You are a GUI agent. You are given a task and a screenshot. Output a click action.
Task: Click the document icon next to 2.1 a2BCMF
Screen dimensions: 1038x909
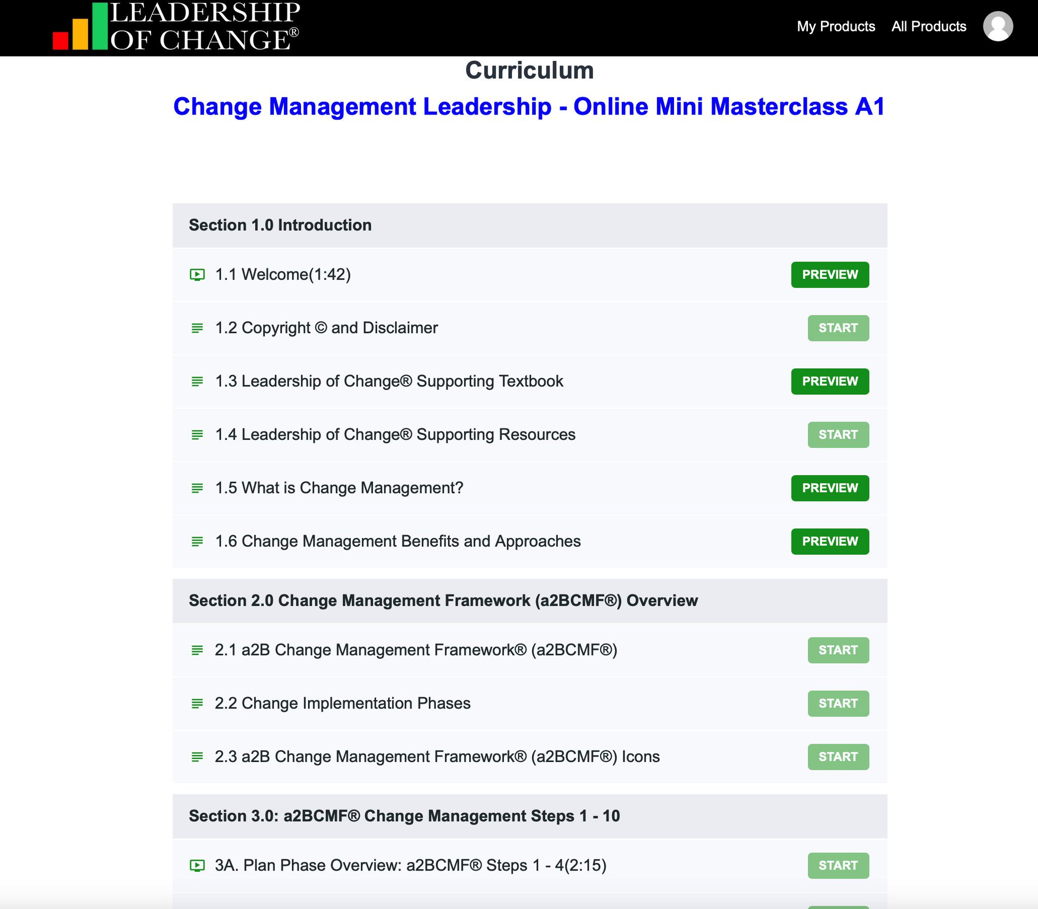pos(197,650)
